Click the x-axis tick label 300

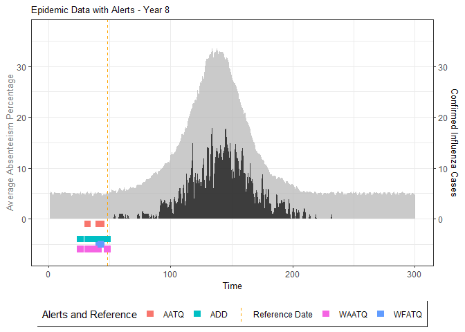pos(415,272)
